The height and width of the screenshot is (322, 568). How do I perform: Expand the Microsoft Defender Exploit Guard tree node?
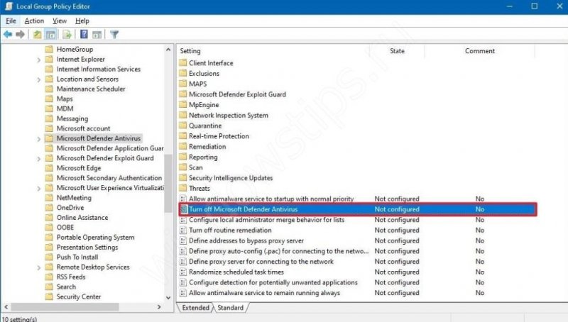pyautogui.click(x=39, y=158)
